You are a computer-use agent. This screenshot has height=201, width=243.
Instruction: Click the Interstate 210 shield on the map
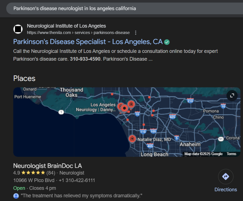click(x=190, y=100)
